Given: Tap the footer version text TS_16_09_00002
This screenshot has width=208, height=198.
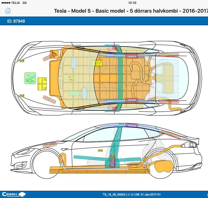Looking at the screenshot, I should [x=114, y=195].
